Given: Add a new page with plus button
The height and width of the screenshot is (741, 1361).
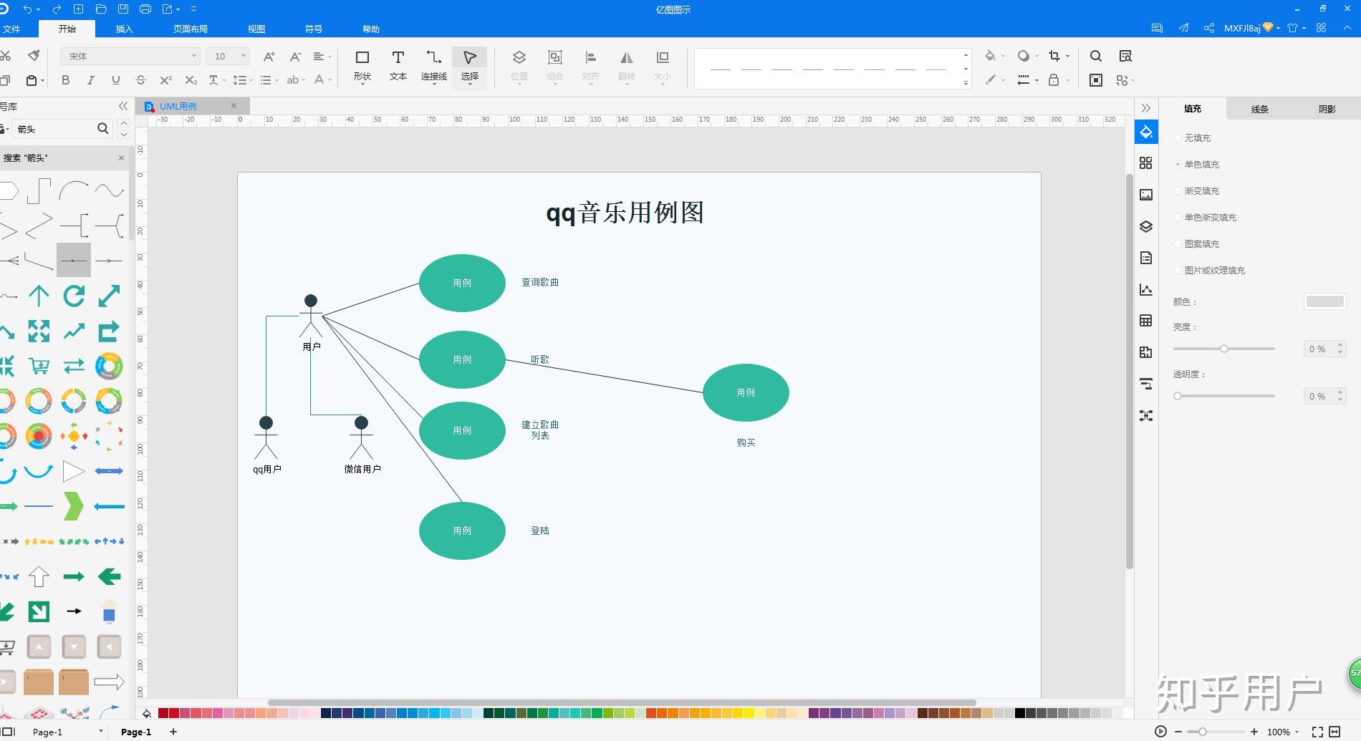Looking at the screenshot, I should [x=173, y=732].
